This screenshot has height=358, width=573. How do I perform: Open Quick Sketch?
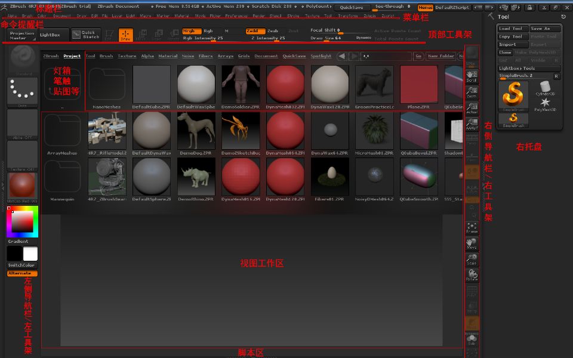86,35
